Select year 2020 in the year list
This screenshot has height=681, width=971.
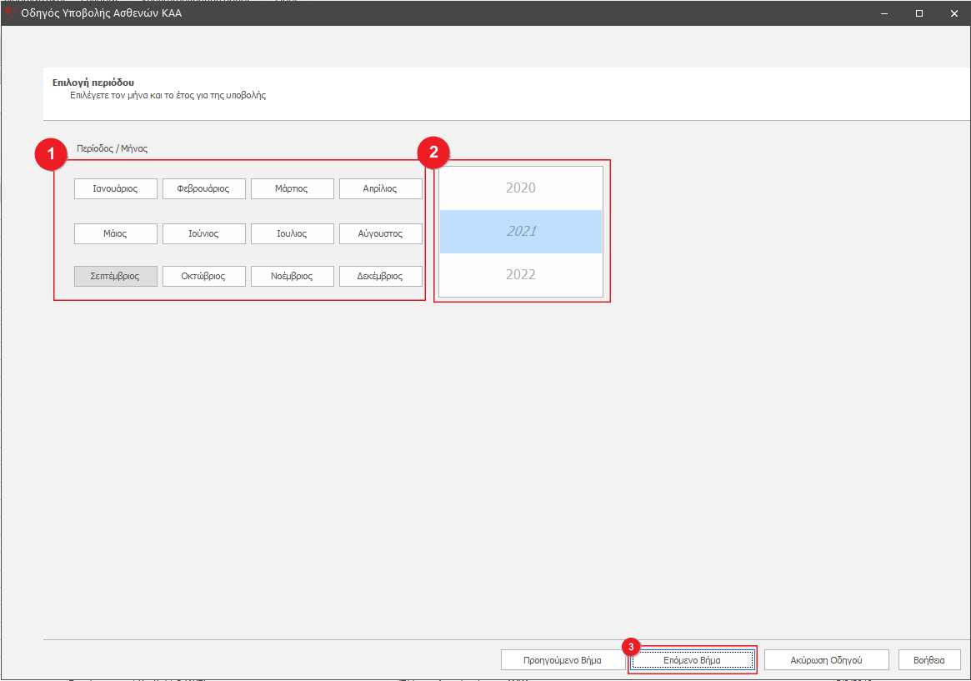click(x=521, y=188)
